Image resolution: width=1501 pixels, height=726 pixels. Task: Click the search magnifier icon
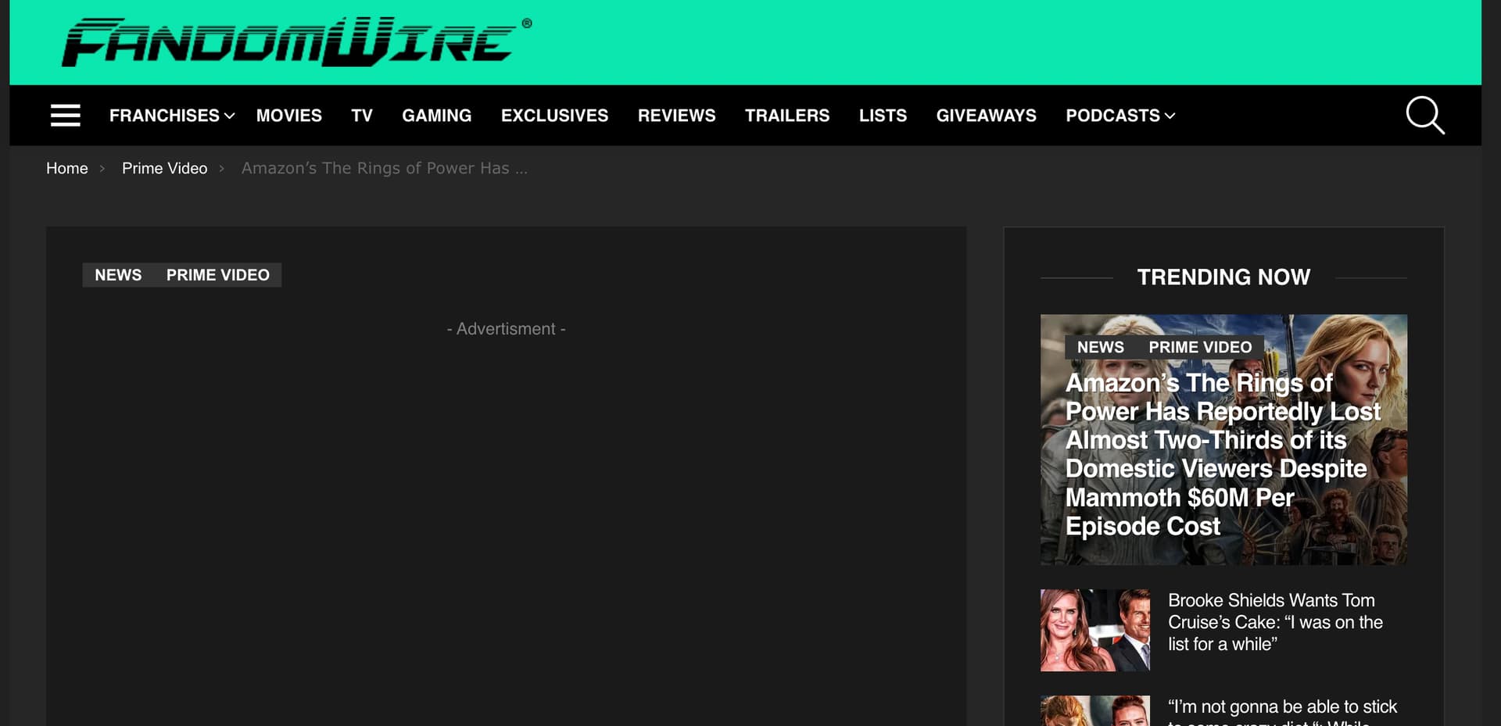pos(1424,116)
